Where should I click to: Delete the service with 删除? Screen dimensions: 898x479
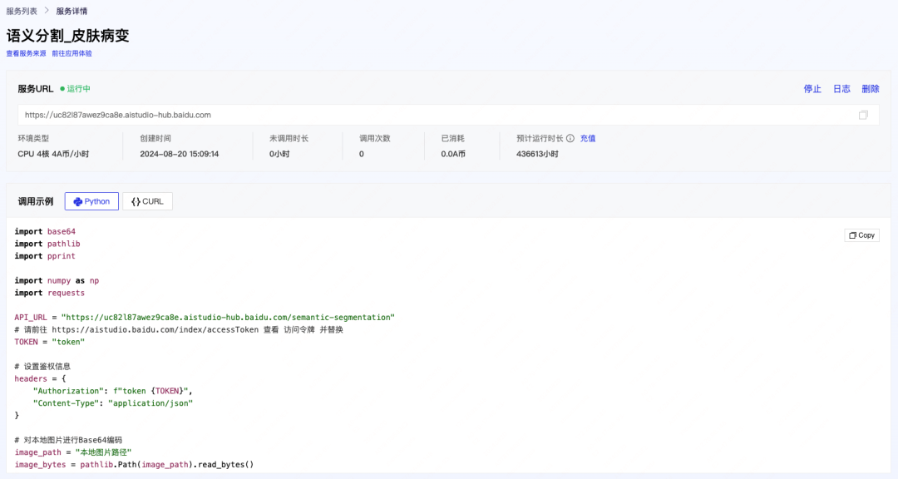pos(871,89)
